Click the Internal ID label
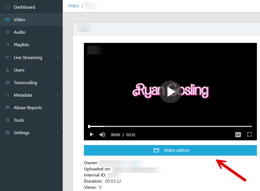Viewport: 260px width, 191px height. 95,175
